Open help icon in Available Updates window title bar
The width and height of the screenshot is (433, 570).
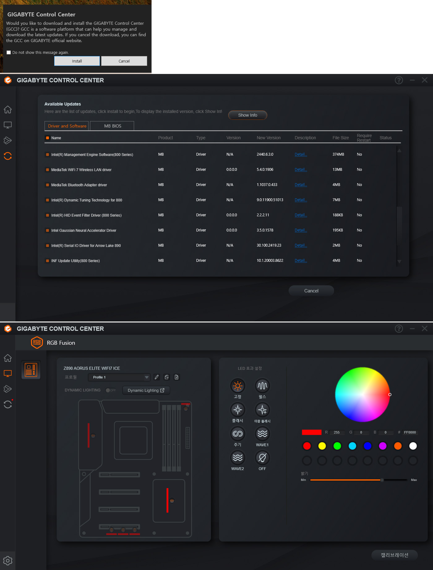(399, 80)
